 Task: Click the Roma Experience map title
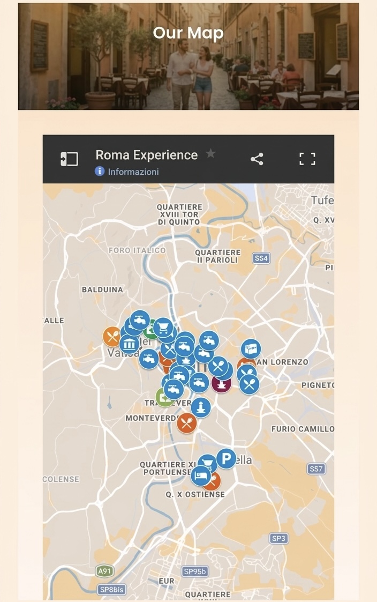147,155
